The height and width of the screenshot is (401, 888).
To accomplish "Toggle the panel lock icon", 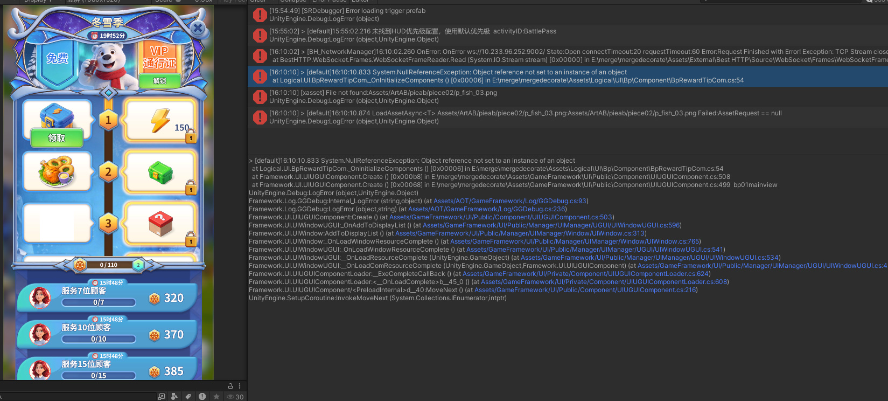I will [x=230, y=386].
